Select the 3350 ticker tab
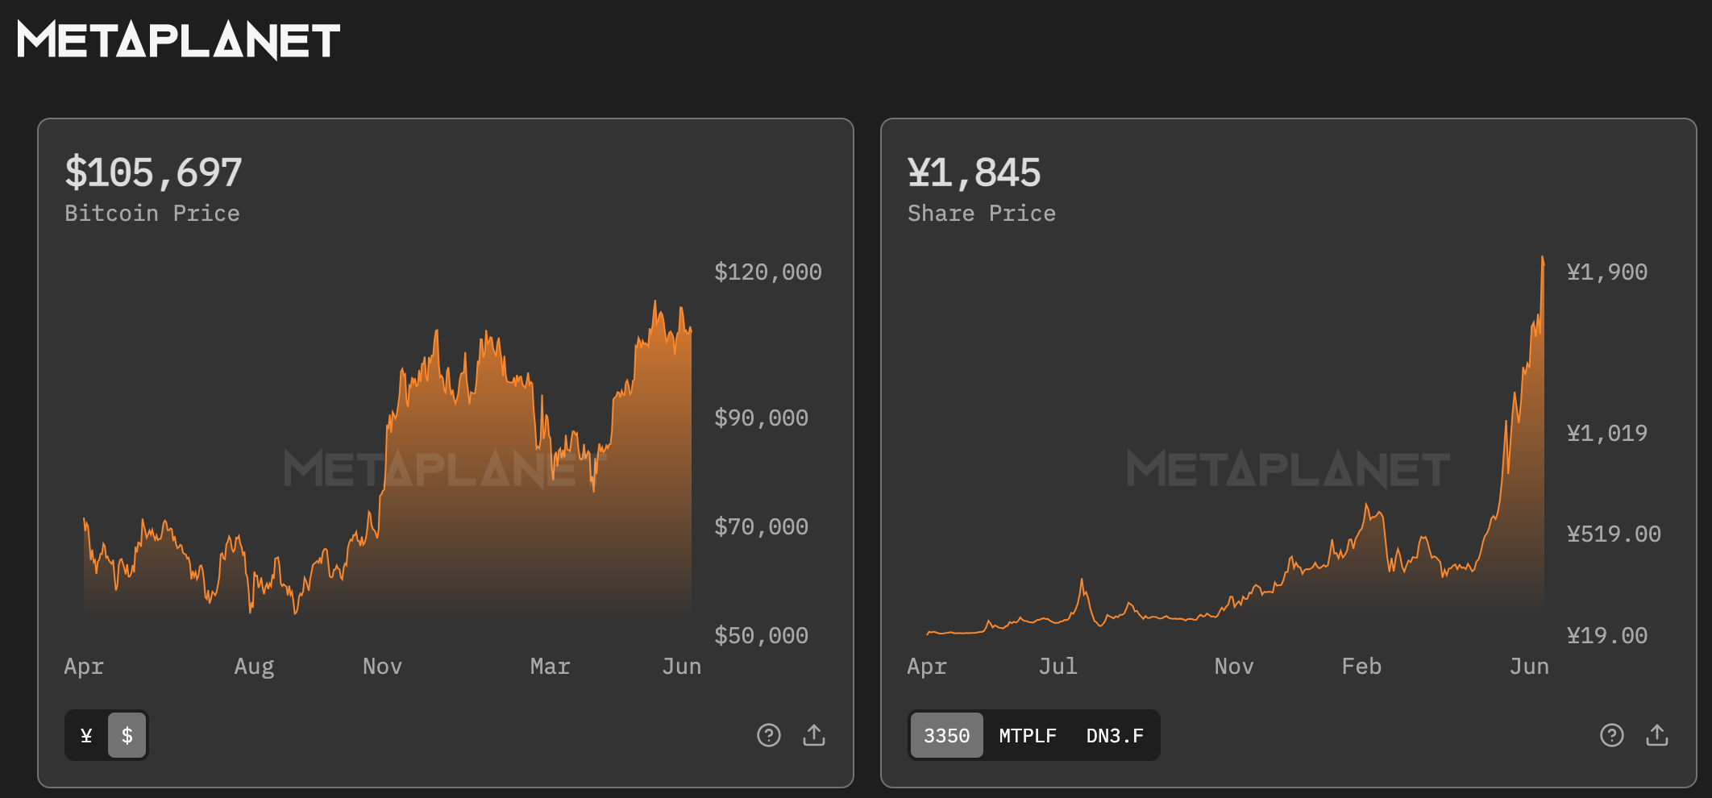Screen dimensions: 1712x798 pyautogui.click(x=946, y=735)
